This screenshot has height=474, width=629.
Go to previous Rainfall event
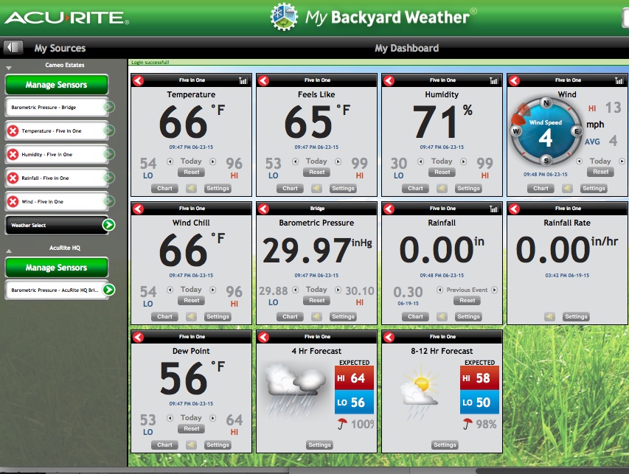click(439, 290)
